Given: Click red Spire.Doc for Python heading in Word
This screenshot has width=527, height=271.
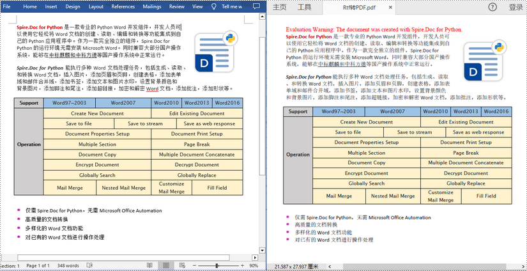Looking at the screenshot, I should [40, 27].
